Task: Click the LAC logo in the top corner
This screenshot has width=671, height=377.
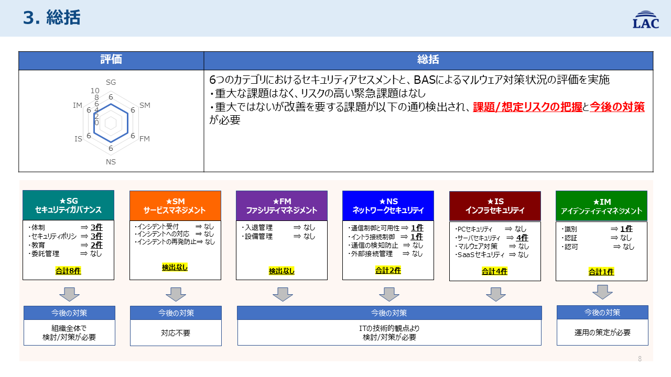Action: coord(647,20)
